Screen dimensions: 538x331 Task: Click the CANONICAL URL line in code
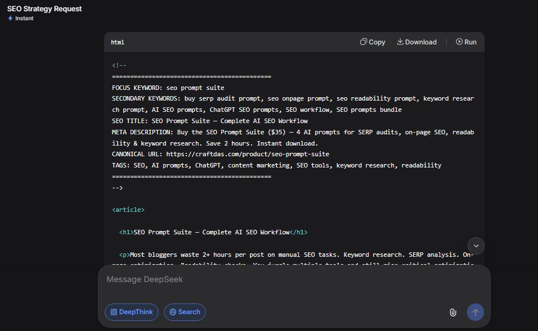(220, 154)
